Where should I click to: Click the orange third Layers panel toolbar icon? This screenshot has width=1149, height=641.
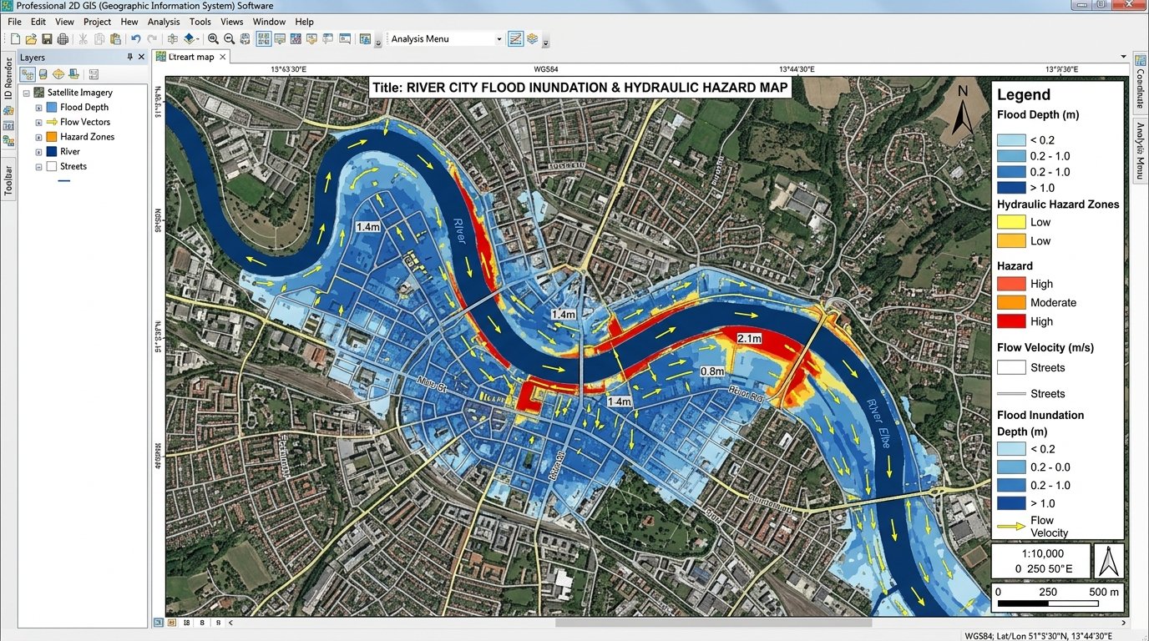(x=58, y=74)
